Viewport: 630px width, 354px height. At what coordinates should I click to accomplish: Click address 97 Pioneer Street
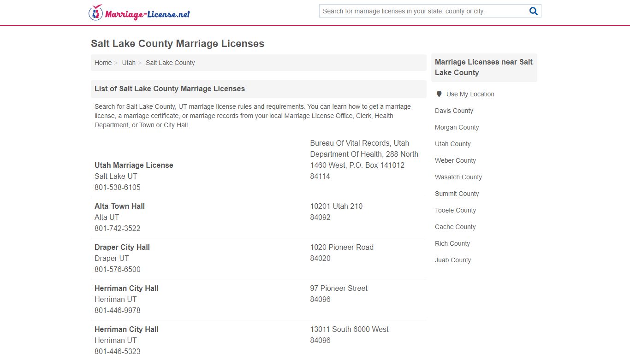coord(339,288)
